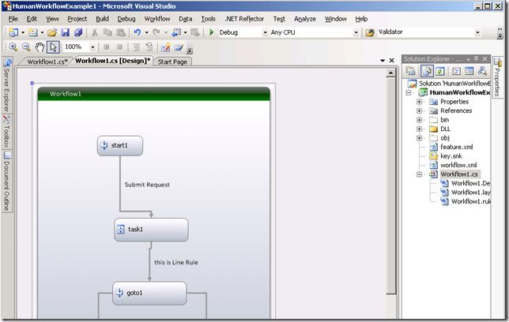The width and height of the screenshot is (509, 322).
Task: Click the Add New Item toolbar icon
Action: (x=32, y=32)
